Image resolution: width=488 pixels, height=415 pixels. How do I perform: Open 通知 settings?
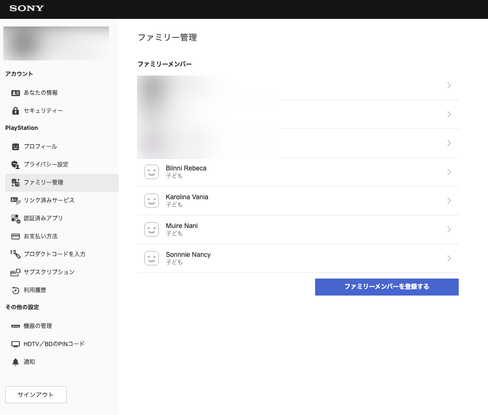click(61, 362)
